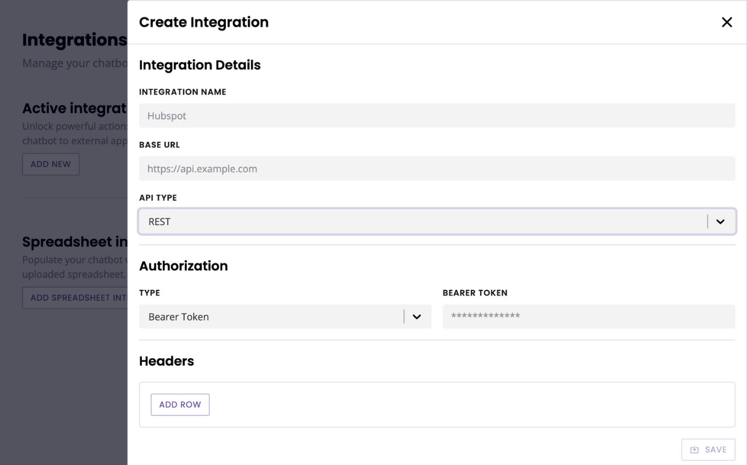Click the Authorization Type chevron icon
747x465 pixels.
tap(417, 316)
